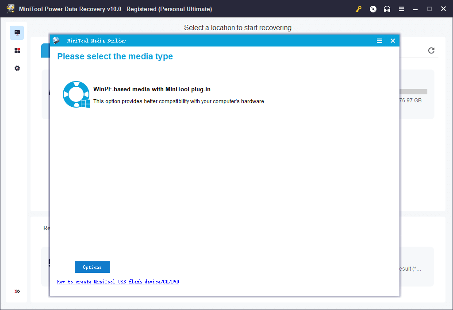
Task: Maximize the Power Data Recovery window
Action: click(x=429, y=9)
